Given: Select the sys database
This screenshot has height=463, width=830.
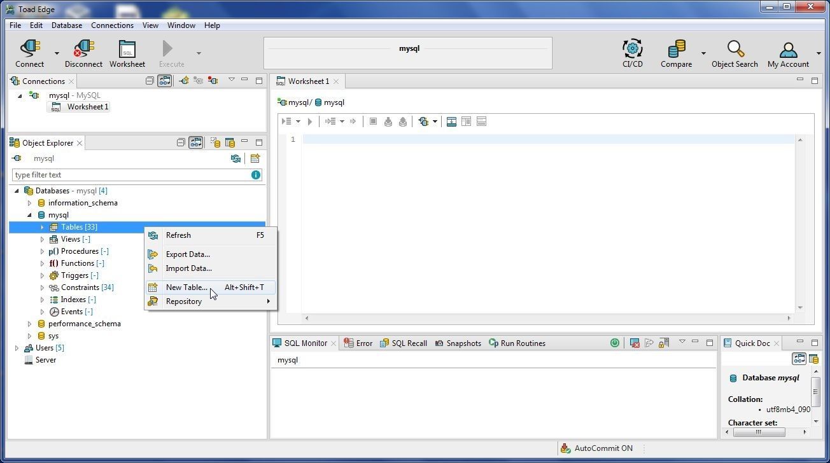Looking at the screenshot, I should coord(48,336).
